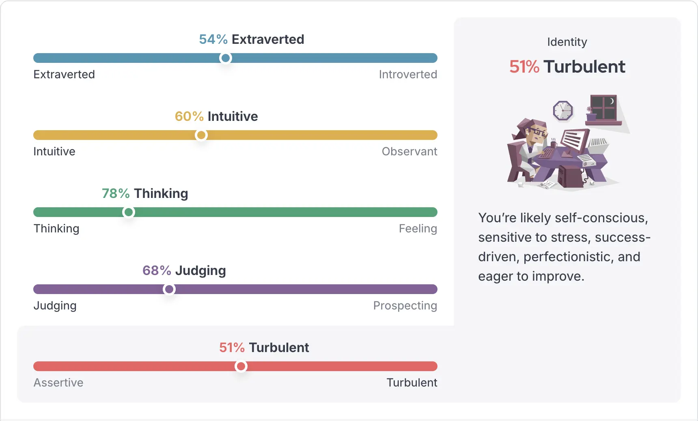The height and width of the screenshot is (421, 698).
Task: Select the 68% Judging label
Action: pos(184,271)
